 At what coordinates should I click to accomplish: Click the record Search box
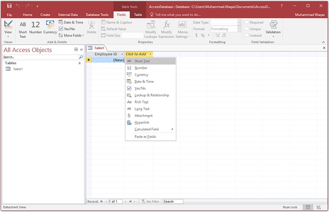point(173,202)
